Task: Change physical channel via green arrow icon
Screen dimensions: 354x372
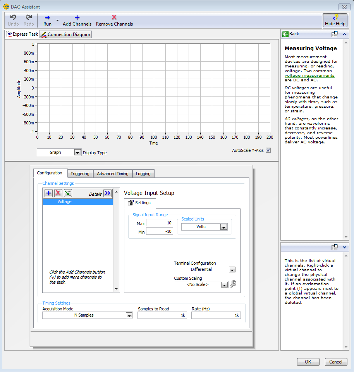Action: [67, 193]
